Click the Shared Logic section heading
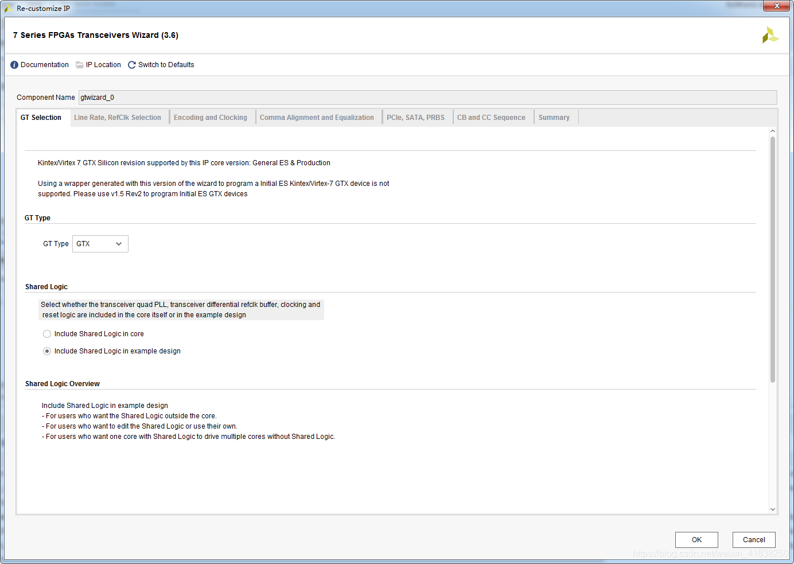794x564 pixels. (46, 287)
